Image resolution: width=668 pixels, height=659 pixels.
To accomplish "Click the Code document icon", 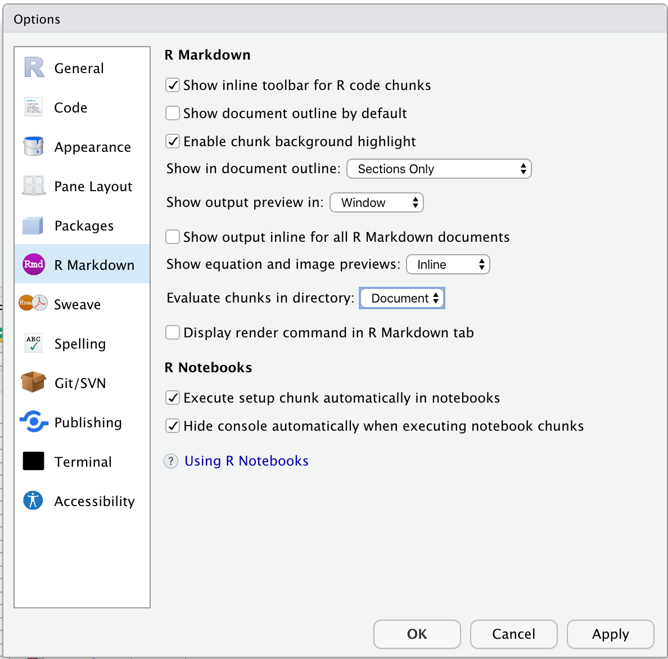I will [x=34, y=107].
